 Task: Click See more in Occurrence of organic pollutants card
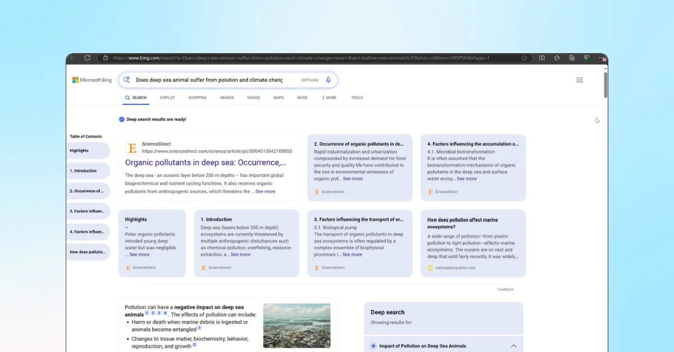(x=353, y=179)
